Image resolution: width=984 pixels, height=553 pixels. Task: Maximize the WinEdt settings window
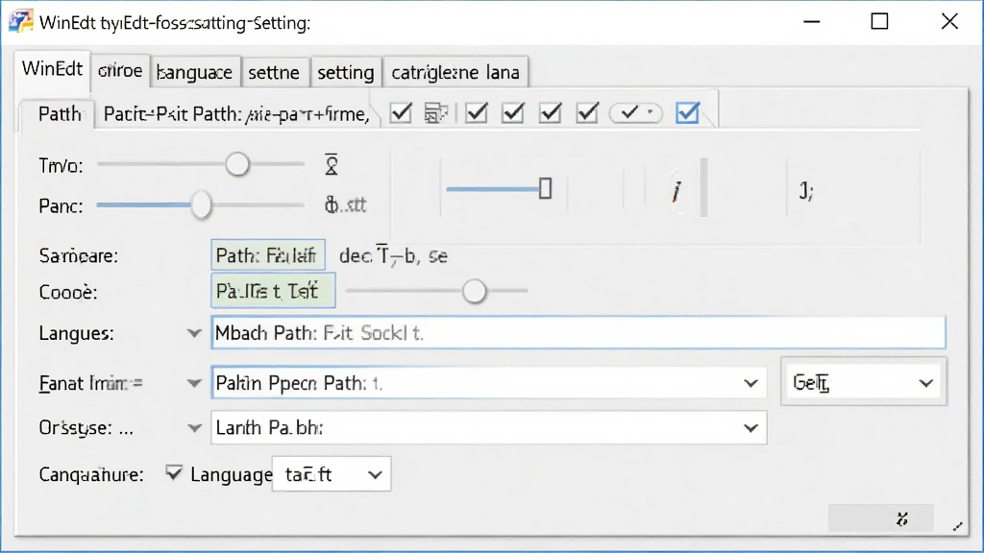(x=879, y=21)
